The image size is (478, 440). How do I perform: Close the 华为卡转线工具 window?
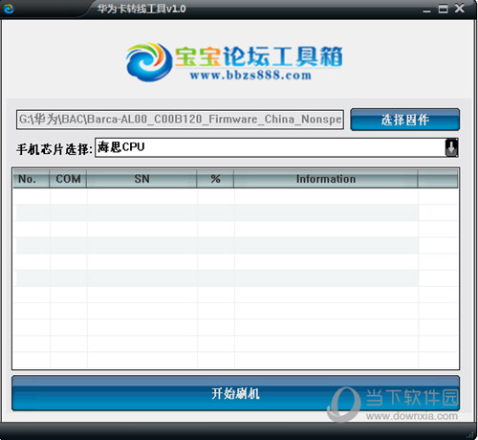point(459,8)
